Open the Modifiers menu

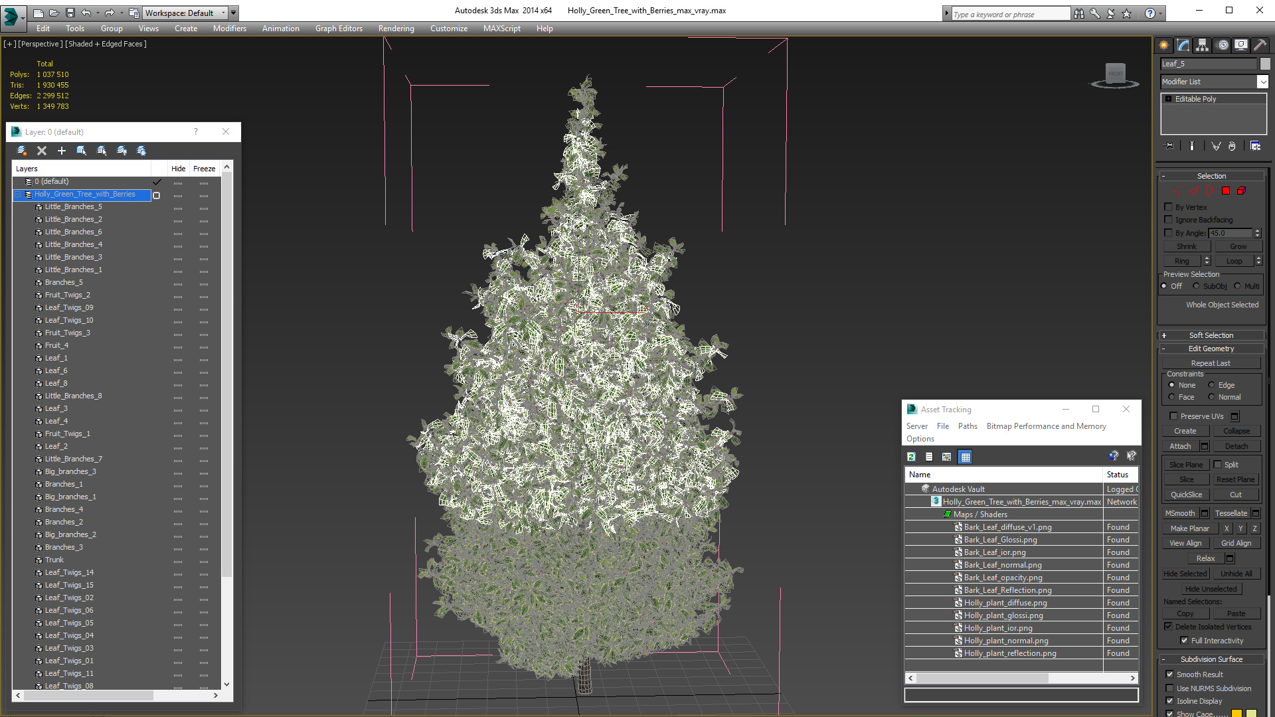(230, 29)
